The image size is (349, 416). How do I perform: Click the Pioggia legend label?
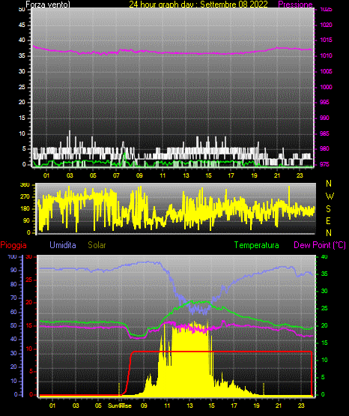tap(13, 245)
